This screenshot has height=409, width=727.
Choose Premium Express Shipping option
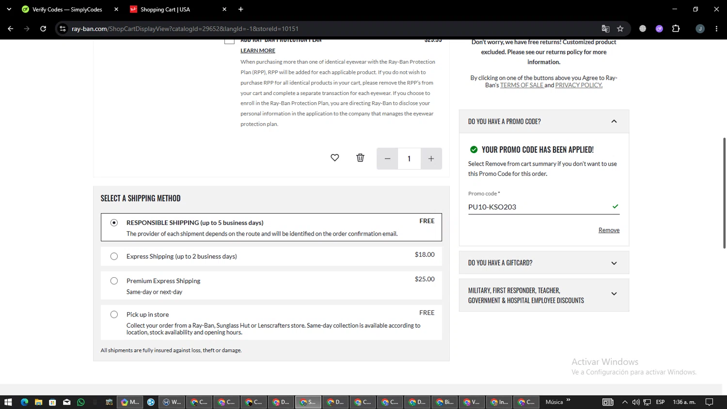coord(114,281)
